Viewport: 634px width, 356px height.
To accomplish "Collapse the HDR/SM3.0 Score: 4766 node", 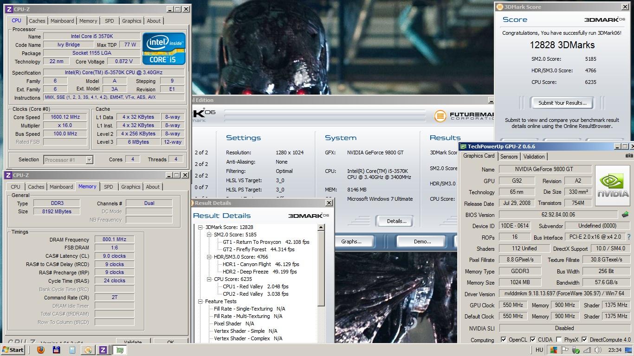I will 209,257.
